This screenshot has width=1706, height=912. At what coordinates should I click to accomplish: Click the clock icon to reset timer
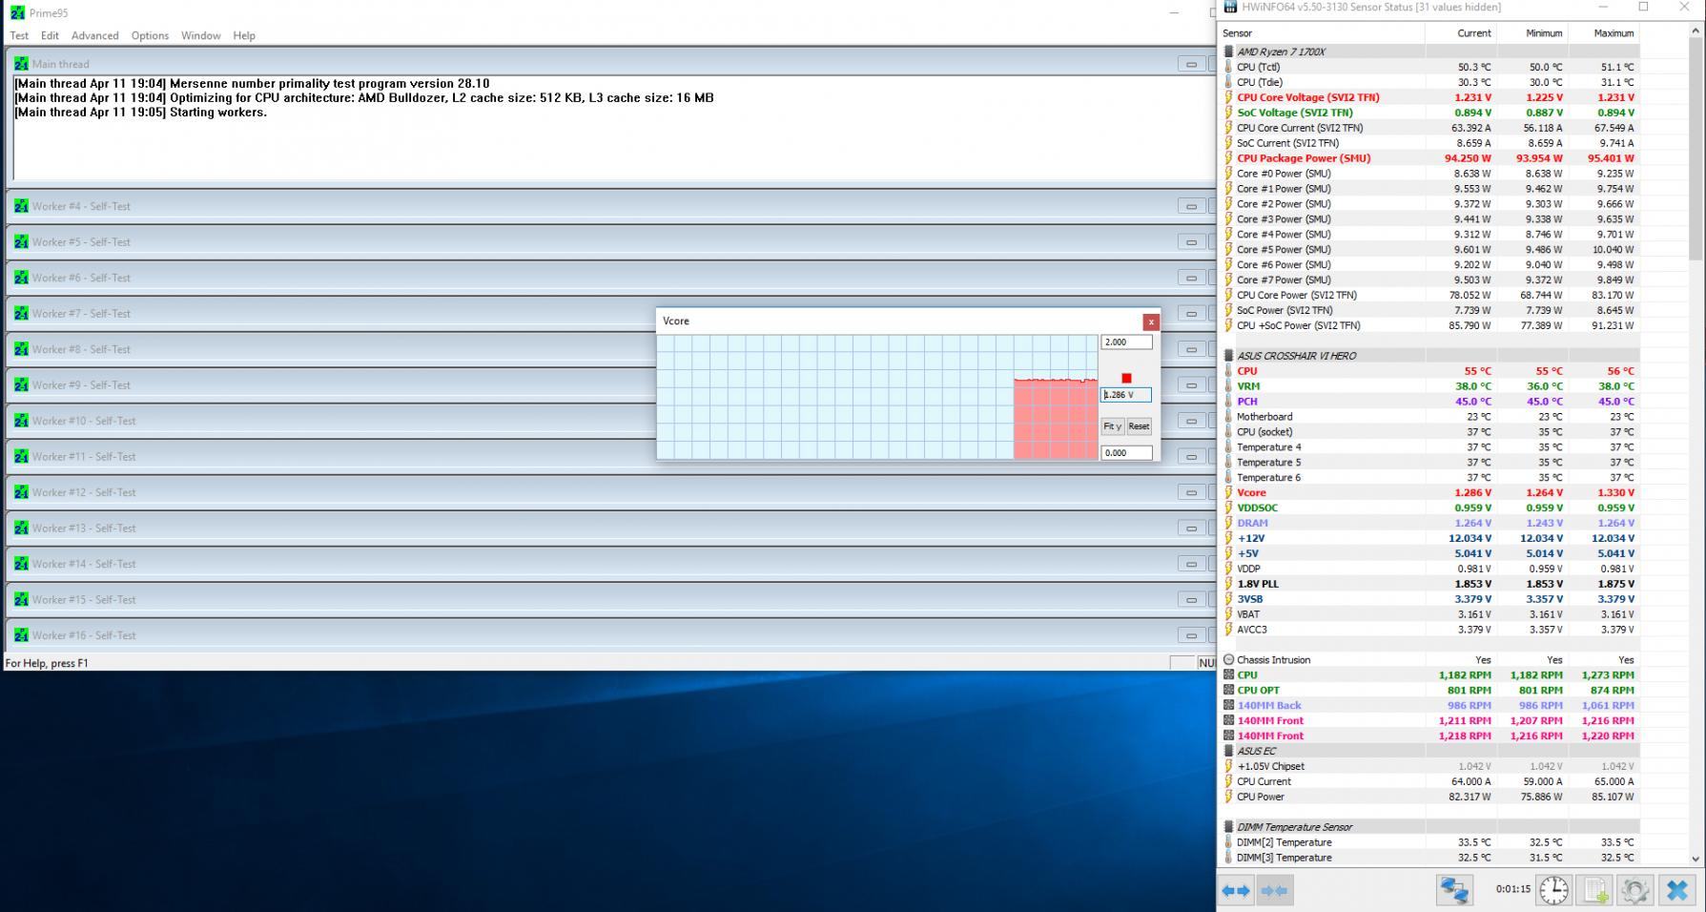click(x=1553, y=890)
